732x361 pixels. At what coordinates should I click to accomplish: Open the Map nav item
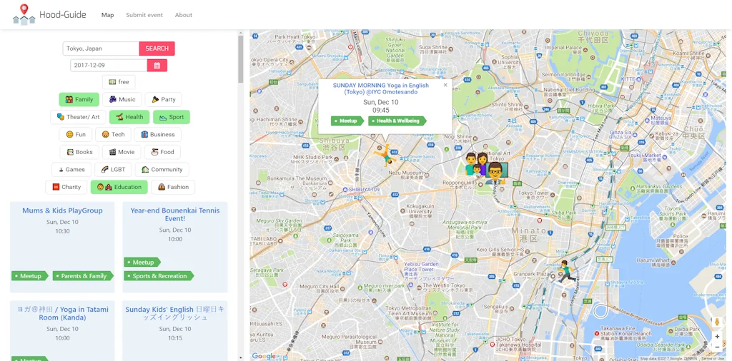(x=107, y=15)
